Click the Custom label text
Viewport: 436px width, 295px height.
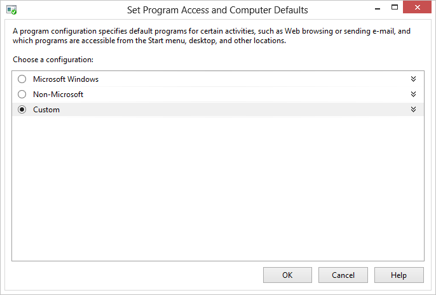[x=46, y=110]
